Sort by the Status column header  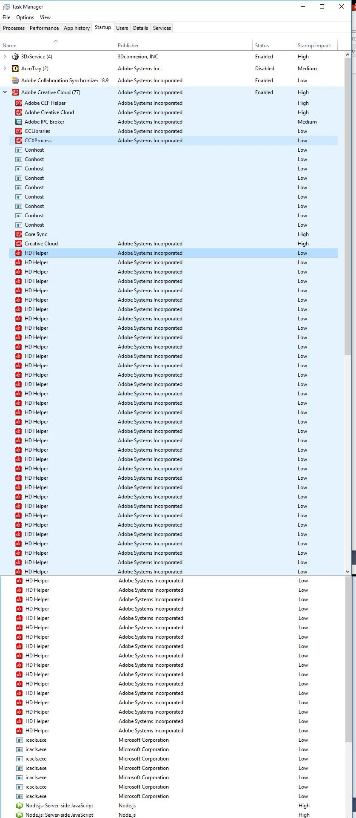pyautogui.click(x=273, y=44)
